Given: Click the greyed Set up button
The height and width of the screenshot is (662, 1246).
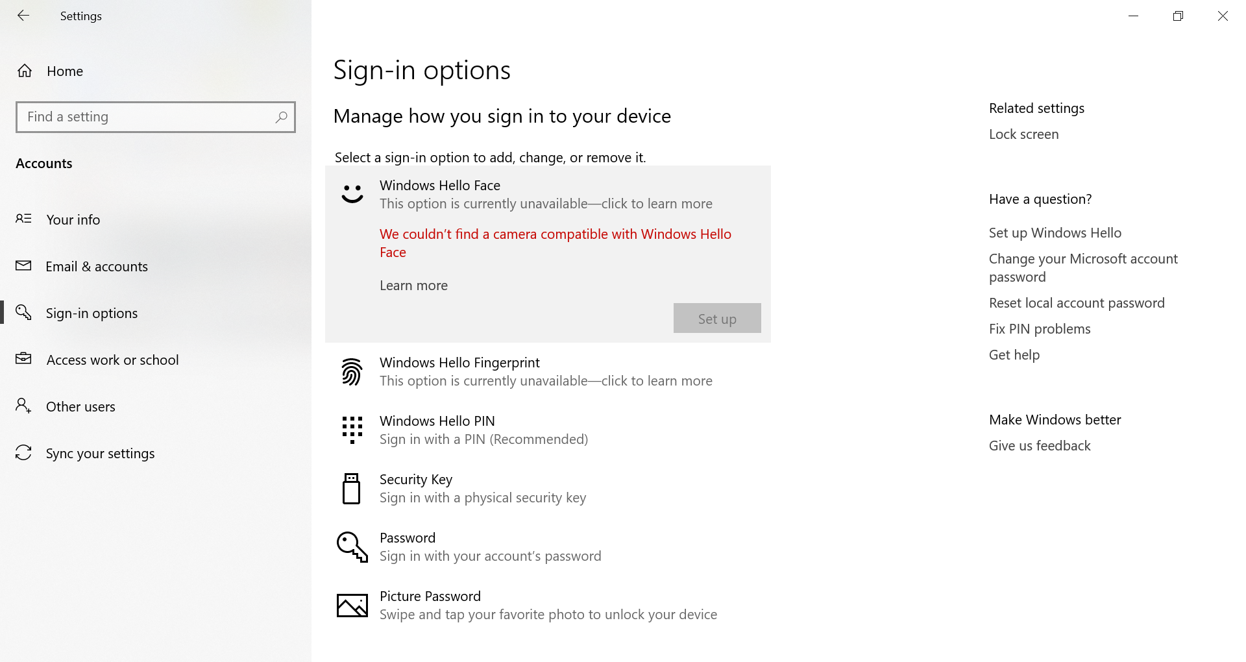Looking at the screenshot, I should [717, 318].
